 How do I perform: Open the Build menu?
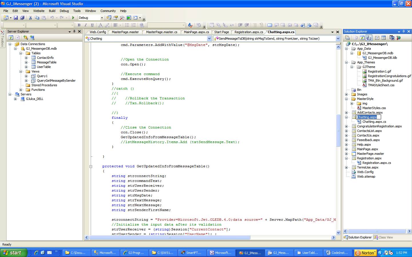click(52, 11)
